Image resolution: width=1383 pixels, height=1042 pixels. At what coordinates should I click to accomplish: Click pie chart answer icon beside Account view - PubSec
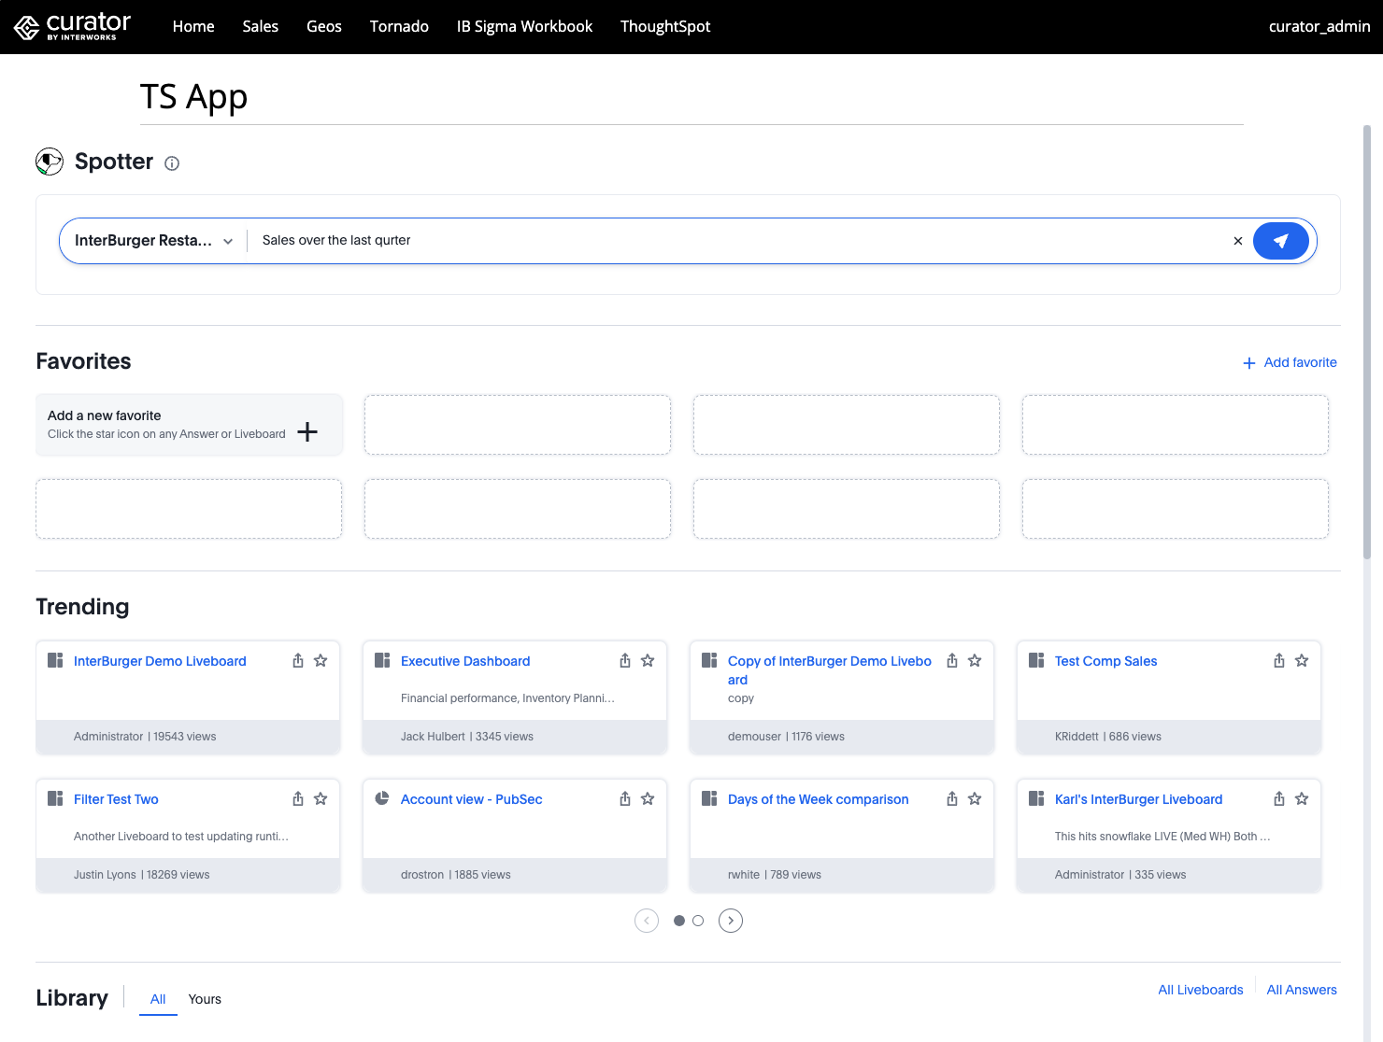coord(382,798)
